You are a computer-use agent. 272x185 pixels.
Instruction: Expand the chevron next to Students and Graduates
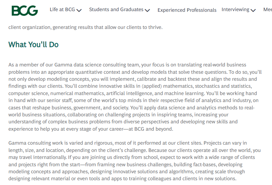tap(147, 10)
